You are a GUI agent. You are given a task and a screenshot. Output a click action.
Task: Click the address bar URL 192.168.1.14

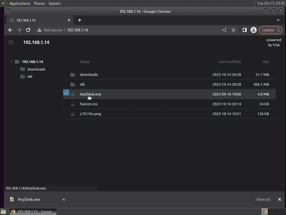(77, 30)
